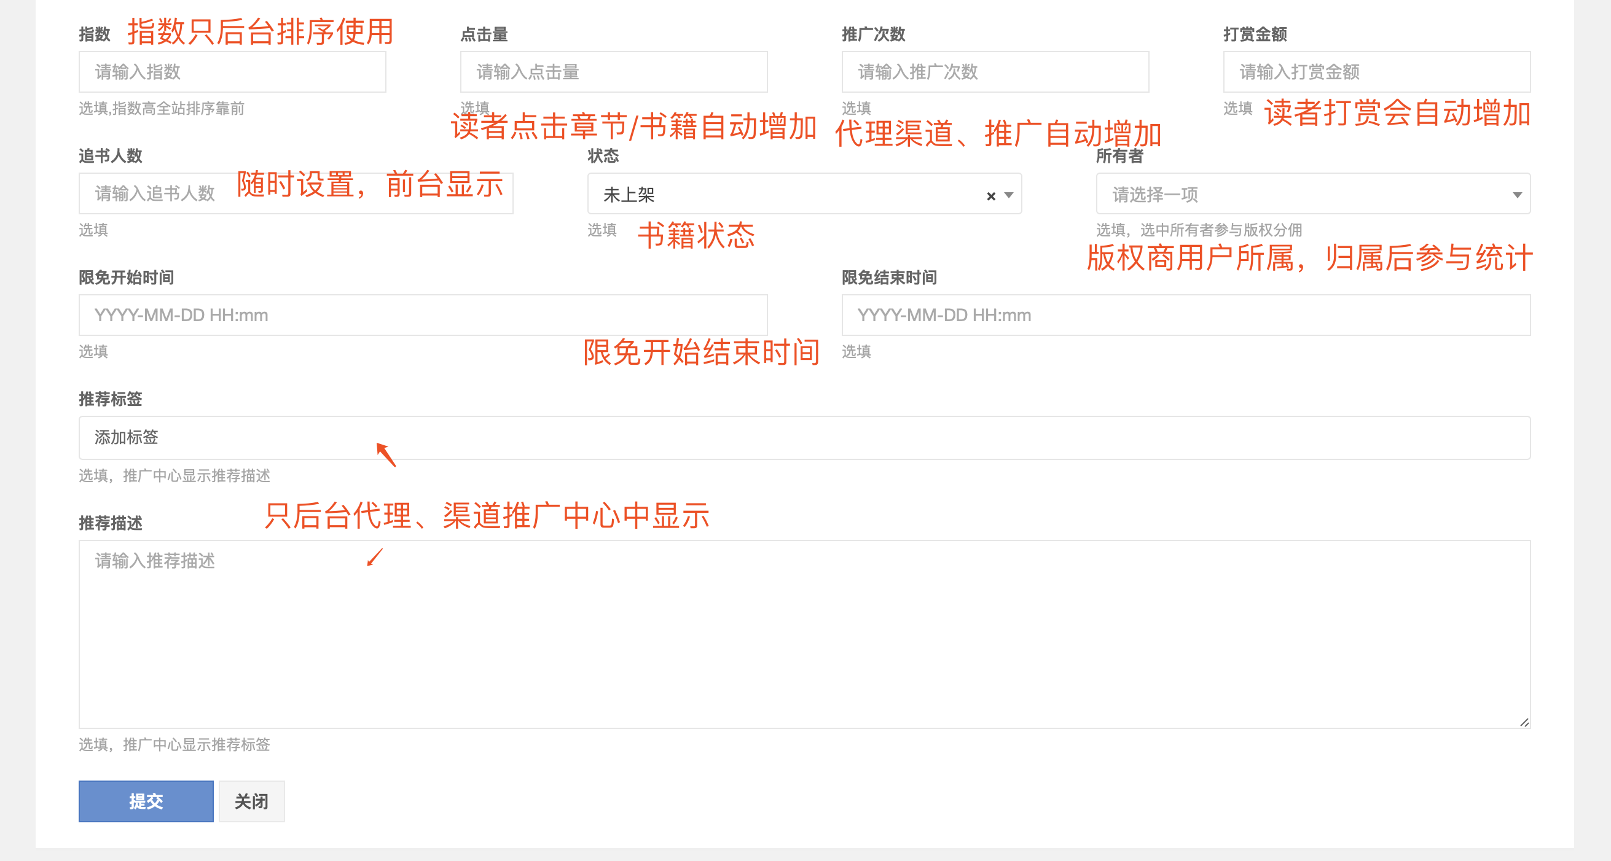
Task: Click the 指数 input field
Action: point(232,72)
